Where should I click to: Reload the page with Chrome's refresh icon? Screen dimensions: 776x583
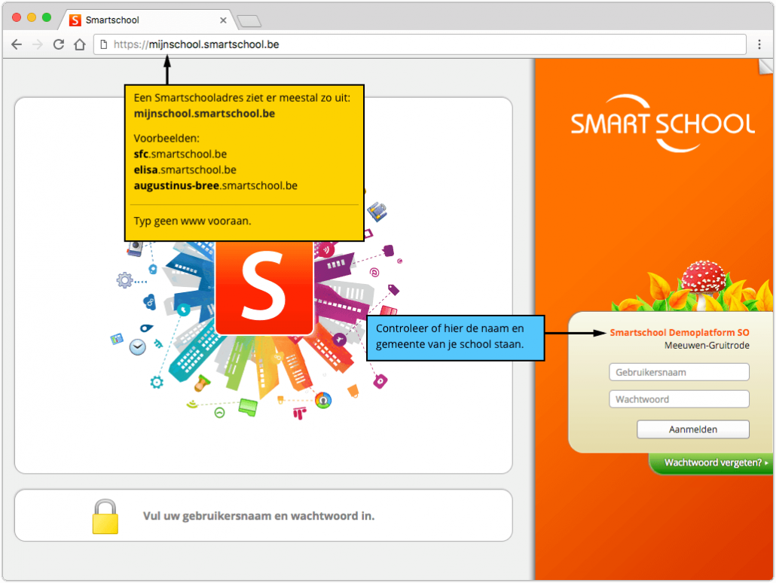coord(58,44)
